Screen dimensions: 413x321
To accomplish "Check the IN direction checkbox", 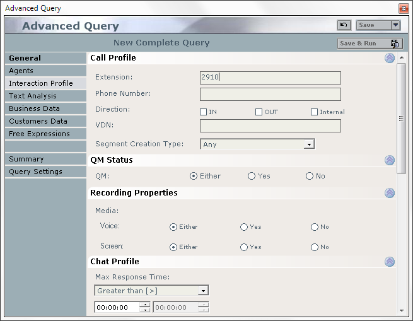I will pyautogui.click(x=203, y=112).
